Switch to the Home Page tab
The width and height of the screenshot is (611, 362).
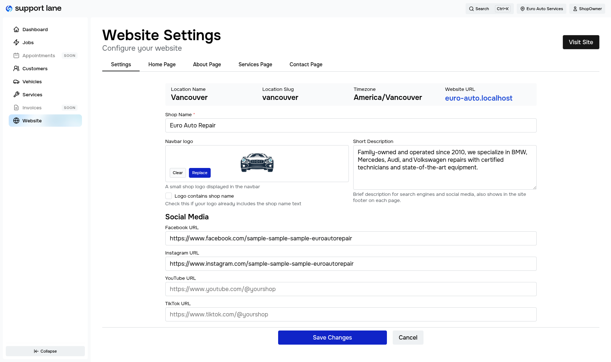pyautogui.click(x=162, y=64)
